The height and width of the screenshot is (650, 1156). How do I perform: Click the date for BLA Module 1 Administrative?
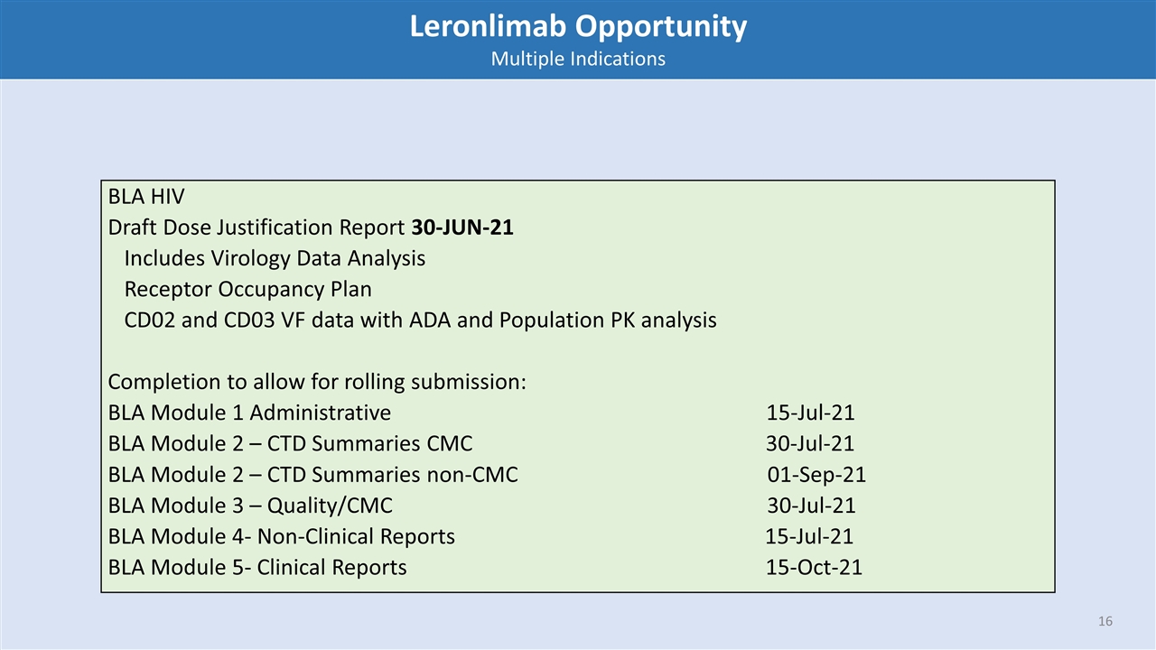coord(810,413)
